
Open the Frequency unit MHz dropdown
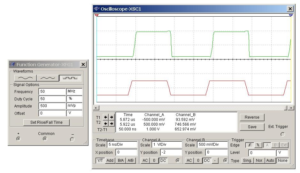(74, 91)
